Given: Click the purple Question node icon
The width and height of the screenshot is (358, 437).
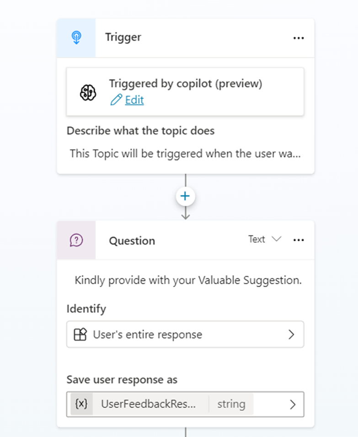Looking at the screenshot, I should pos(76,240).
